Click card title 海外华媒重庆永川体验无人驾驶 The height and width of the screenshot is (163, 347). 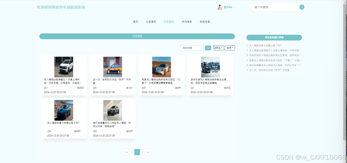coord(112,124)
